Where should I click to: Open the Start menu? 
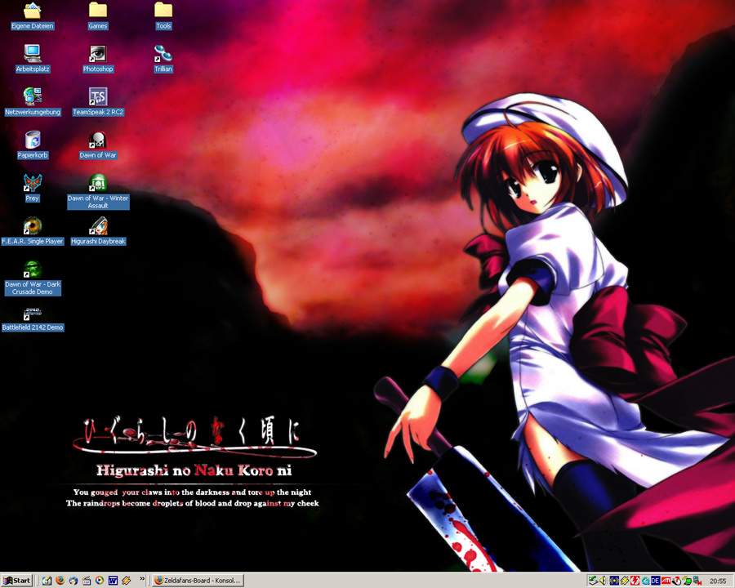point(17,581)
